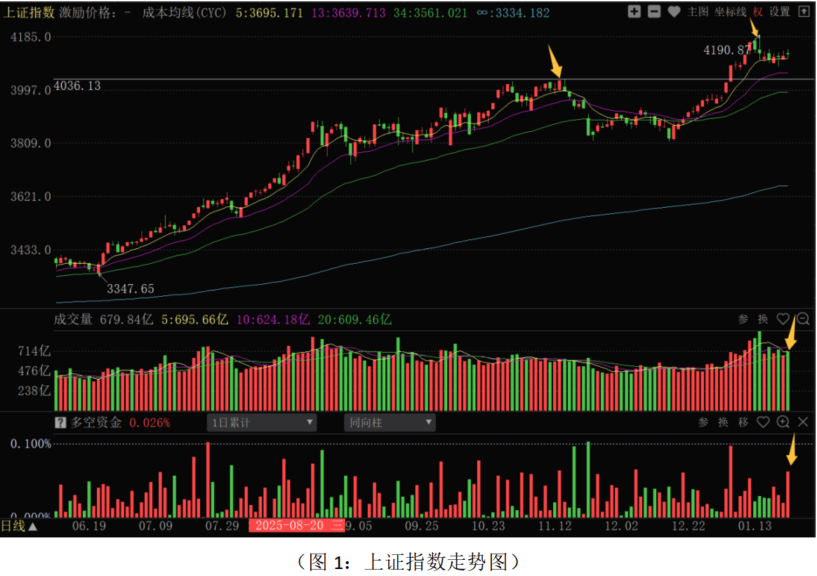
Task: Open 设置 settings menu
Action: tap(780, 11)
